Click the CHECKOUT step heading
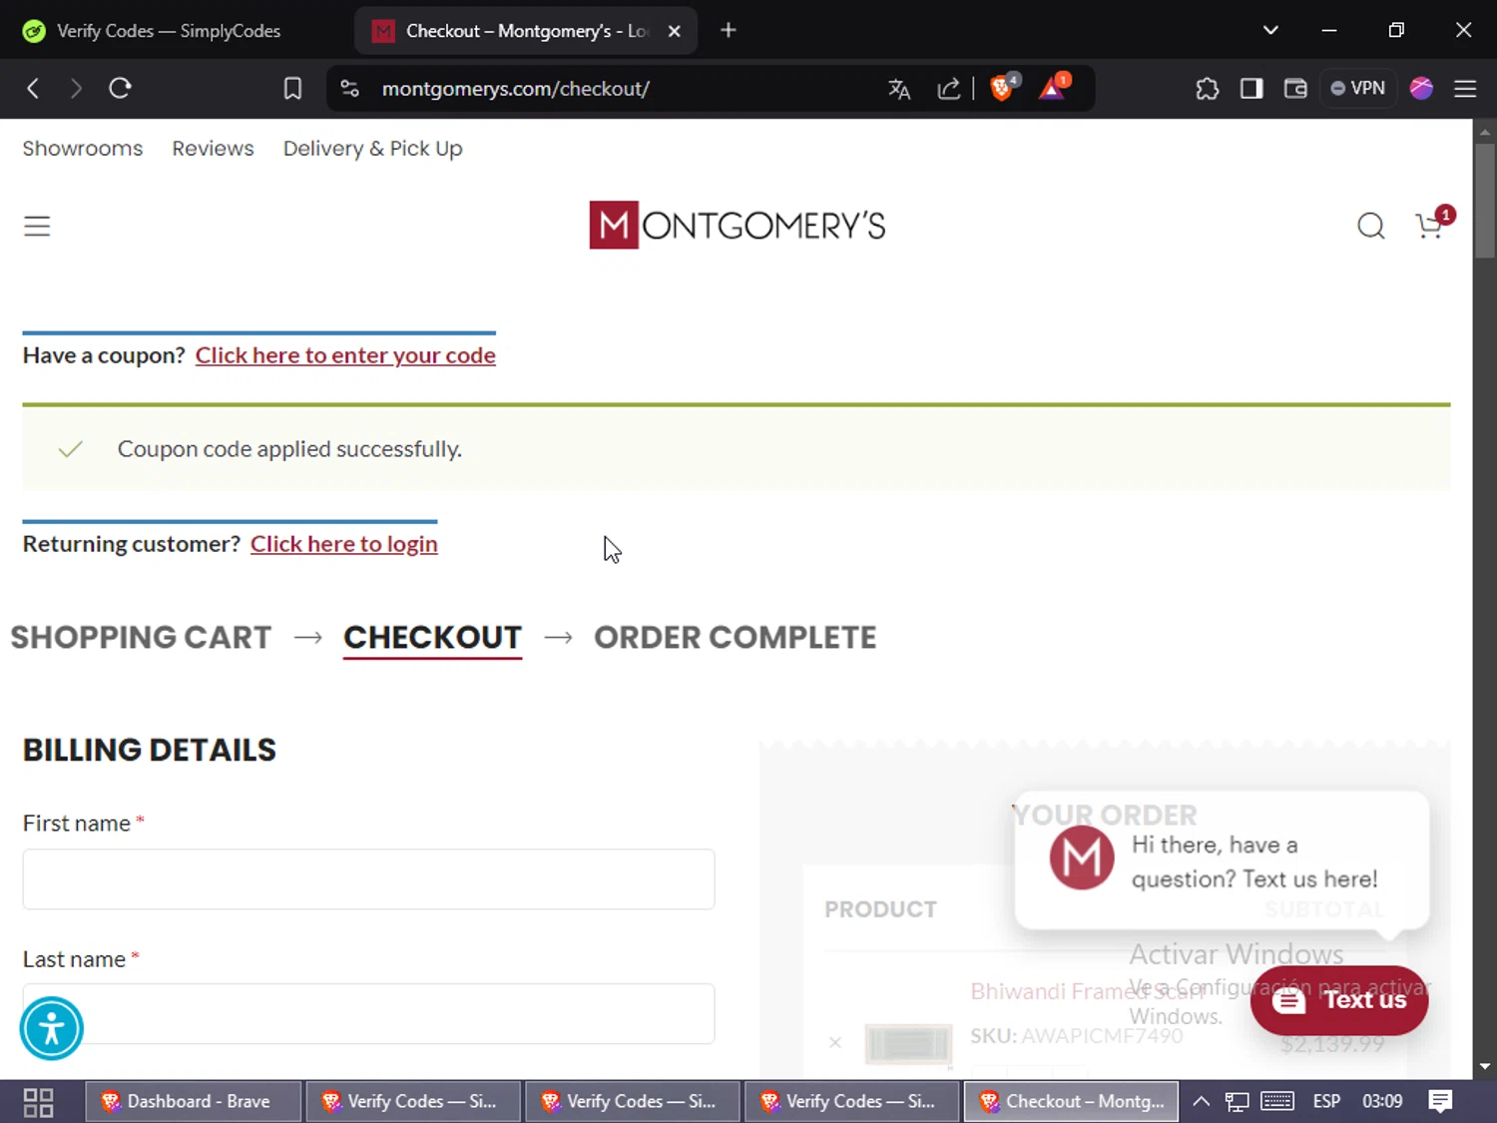 [x=432, y=637]
